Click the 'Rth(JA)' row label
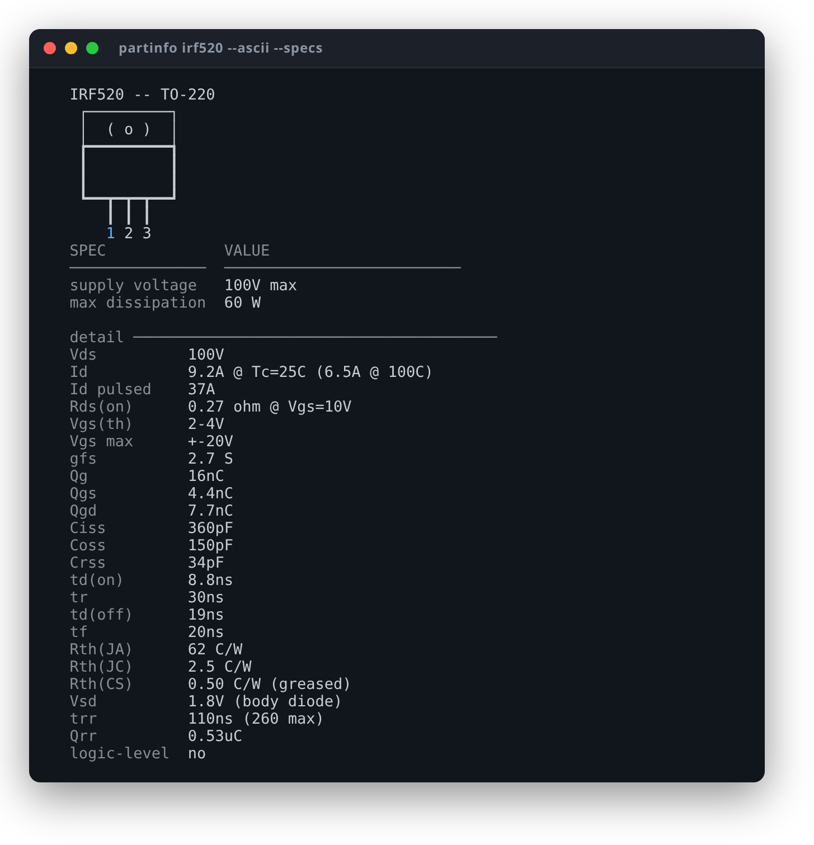The height and width of the screenshot is (845, 814). tap(101, 649)
